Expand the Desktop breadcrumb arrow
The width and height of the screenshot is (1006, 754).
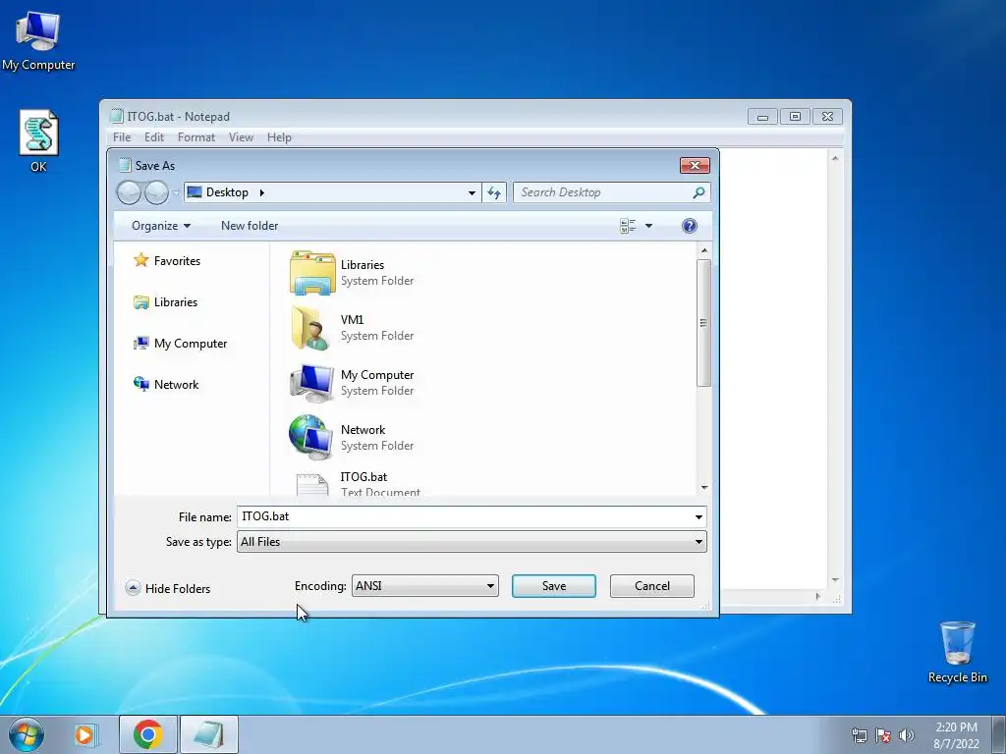tap(261, 192)
